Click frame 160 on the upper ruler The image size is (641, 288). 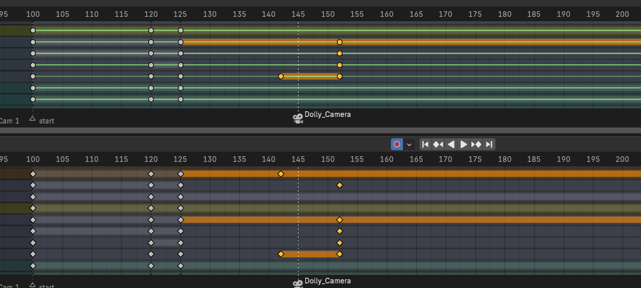387,14
